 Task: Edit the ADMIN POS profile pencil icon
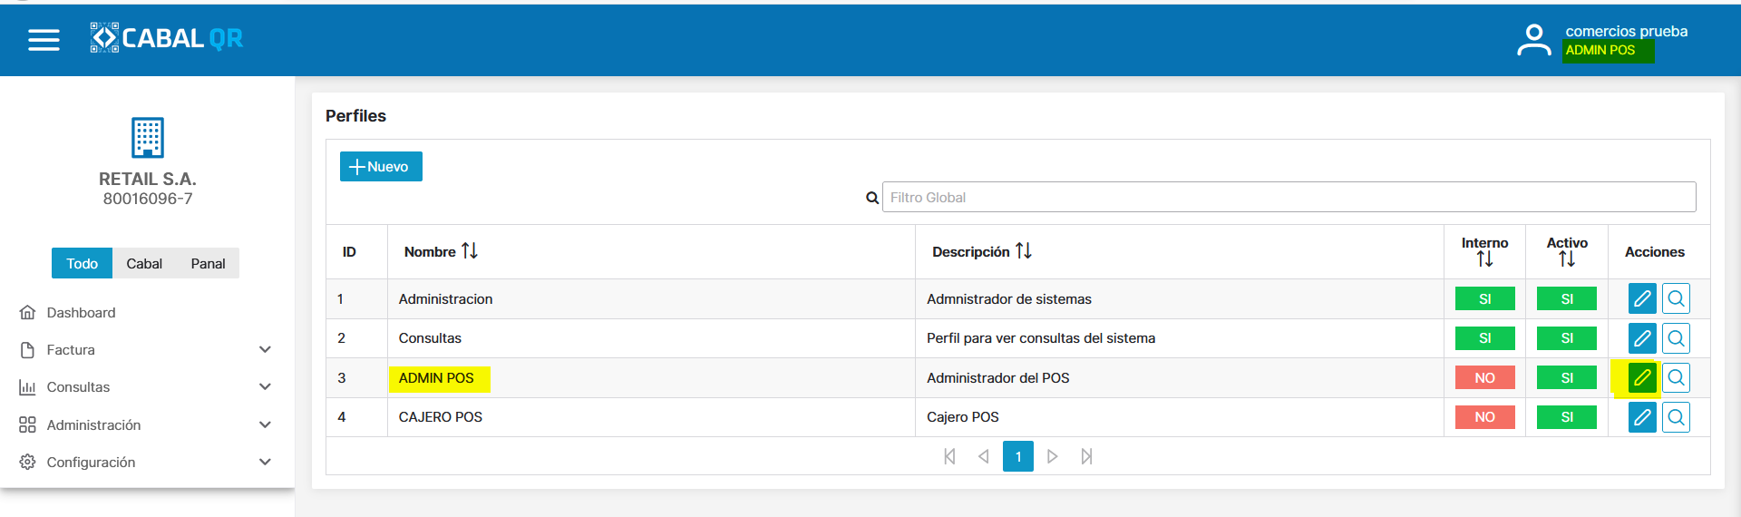[1641, 377]
